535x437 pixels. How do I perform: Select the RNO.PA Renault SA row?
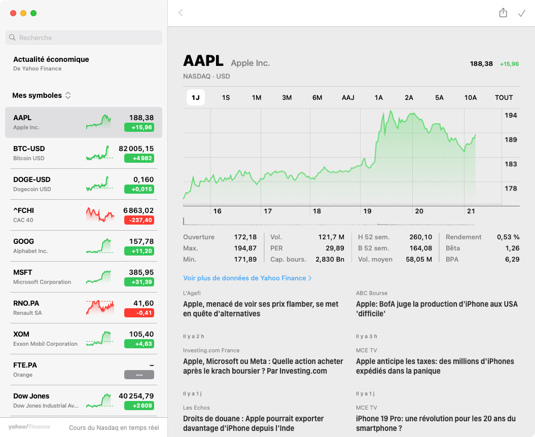[x=84, y=308]
